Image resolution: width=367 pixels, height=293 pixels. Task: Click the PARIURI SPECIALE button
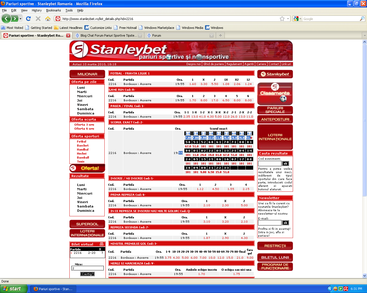[275, 110]
